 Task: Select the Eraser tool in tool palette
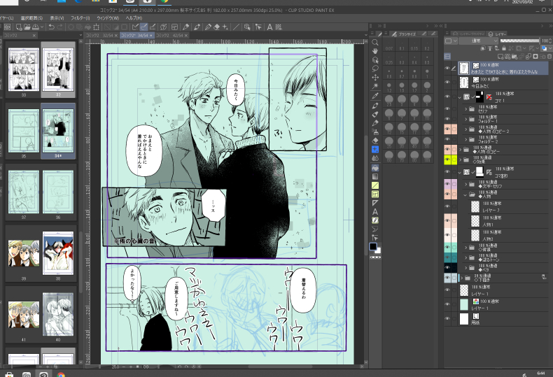coord(375,141)
